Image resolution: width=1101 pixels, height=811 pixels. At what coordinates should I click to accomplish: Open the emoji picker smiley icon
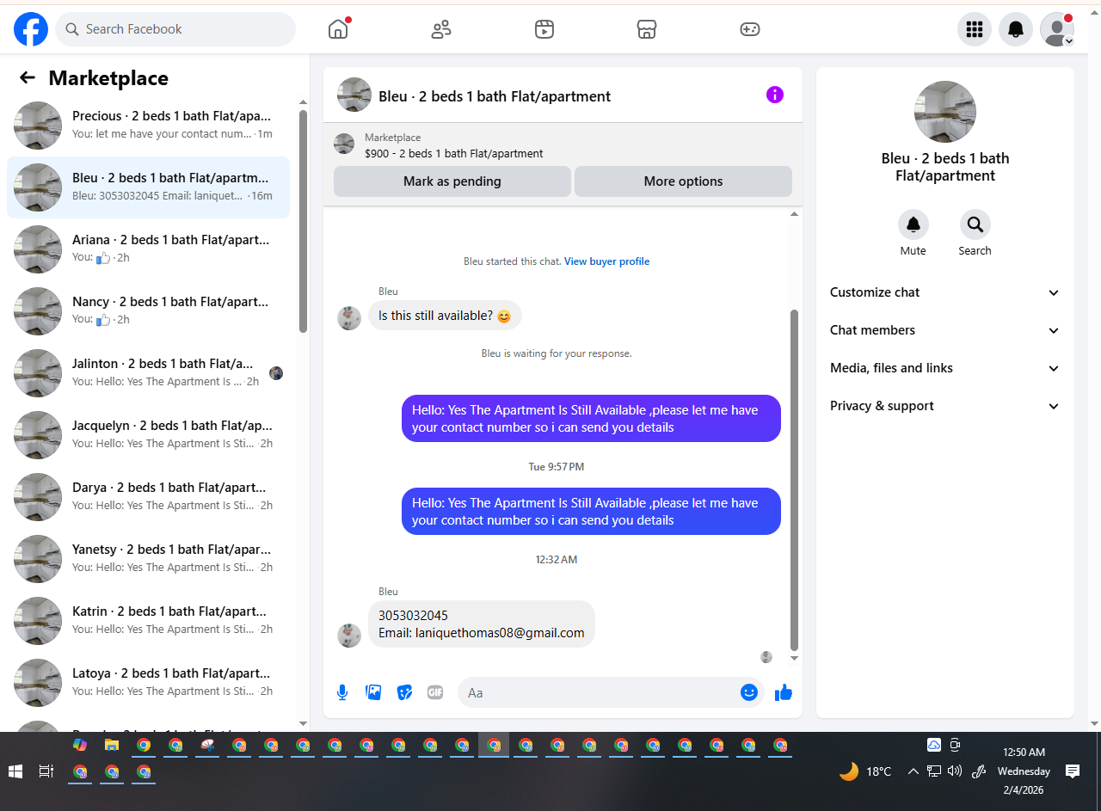749,692
